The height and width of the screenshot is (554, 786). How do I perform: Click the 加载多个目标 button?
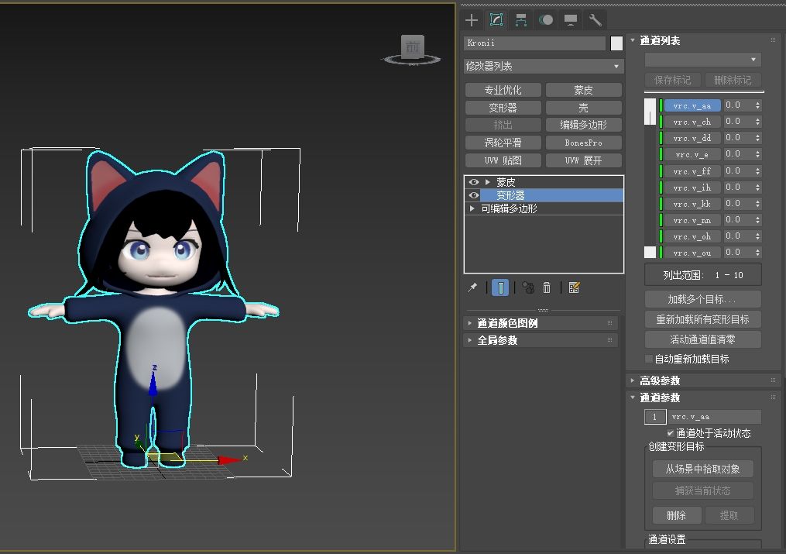click(x=702, y=299)
